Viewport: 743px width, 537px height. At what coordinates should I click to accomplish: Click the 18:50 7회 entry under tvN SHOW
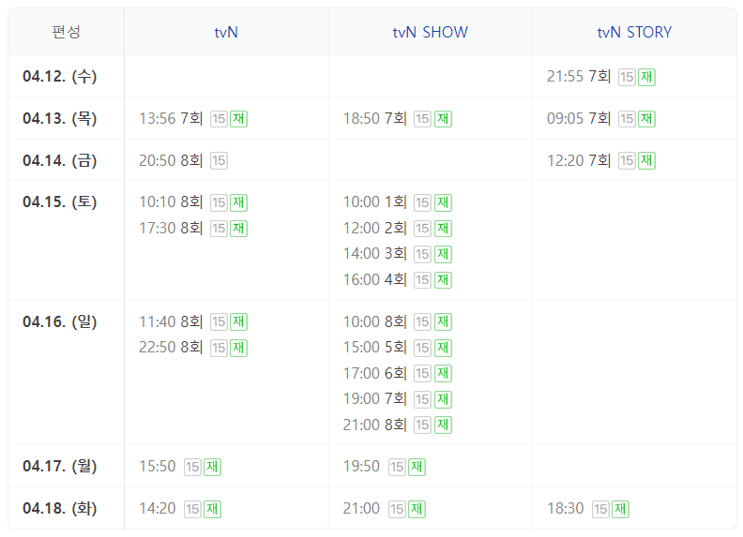375,118
